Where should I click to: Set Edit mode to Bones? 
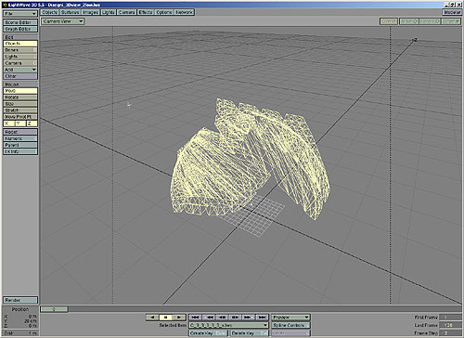pyautogui.click(x=20, y=50)
